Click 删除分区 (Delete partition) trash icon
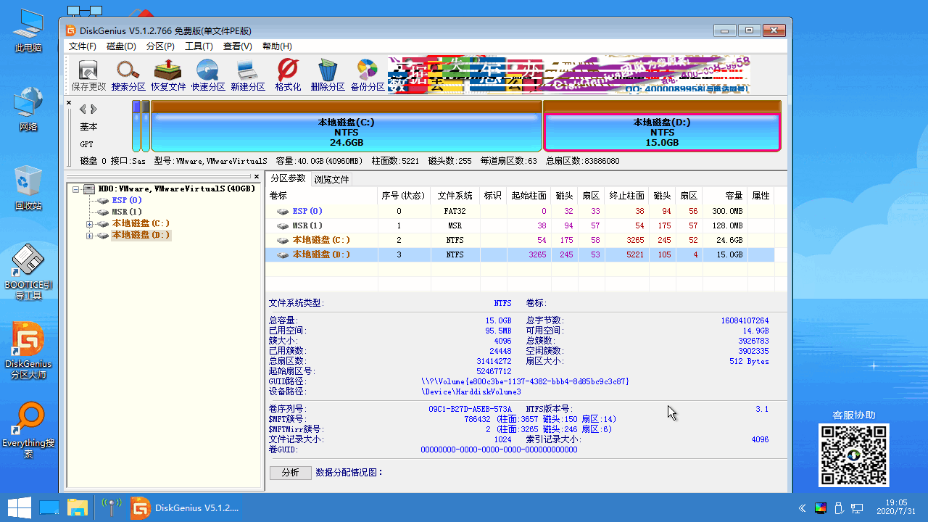The width and height of the screenshot is (928, 522). point(328,75)
